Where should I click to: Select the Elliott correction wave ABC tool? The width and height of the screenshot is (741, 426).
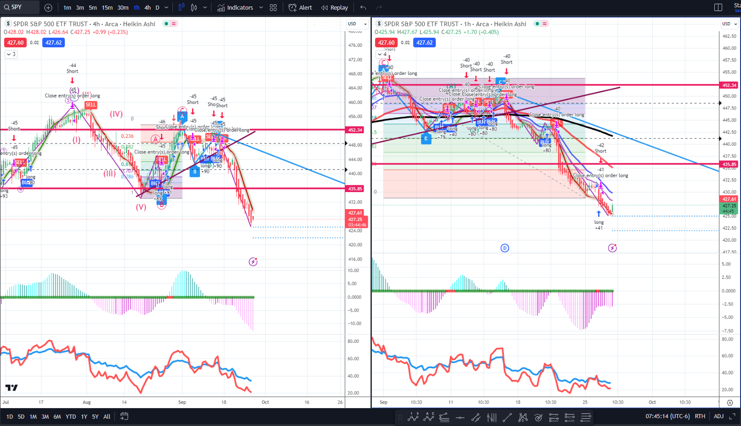tap(429, 417)
